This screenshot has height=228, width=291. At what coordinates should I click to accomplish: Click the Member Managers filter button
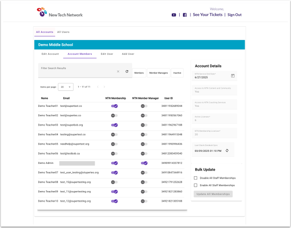click(x=158, y=73)
